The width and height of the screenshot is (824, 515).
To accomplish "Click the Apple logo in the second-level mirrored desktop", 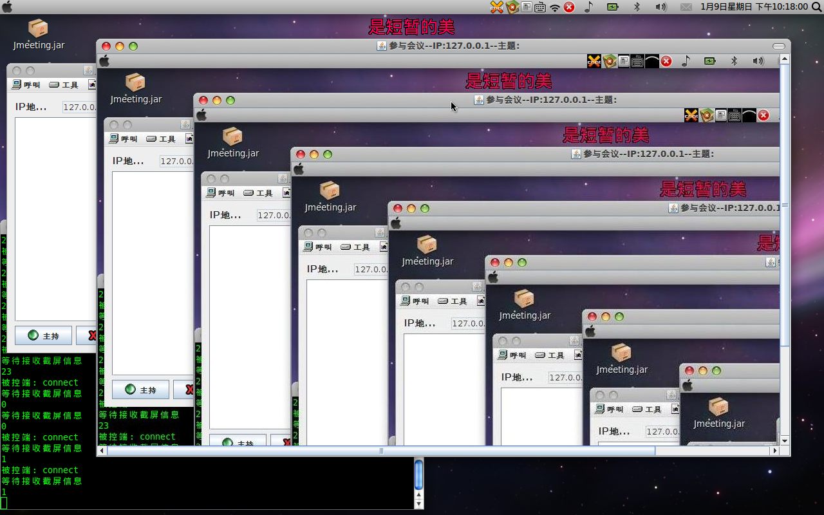I will 201,115.
